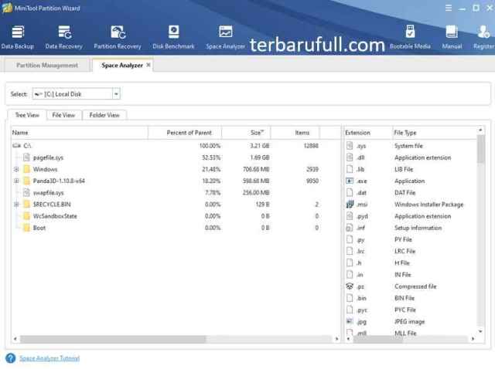The height and width of the screenshot is (369, 495).
Task: Click the .jpg JPEG image icon
Action: click(x=350, y=321)
